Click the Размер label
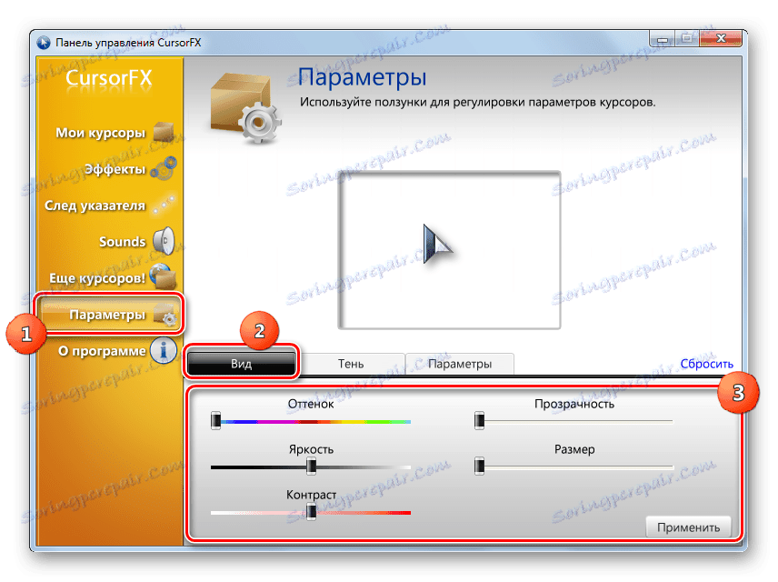 (574, 449)
